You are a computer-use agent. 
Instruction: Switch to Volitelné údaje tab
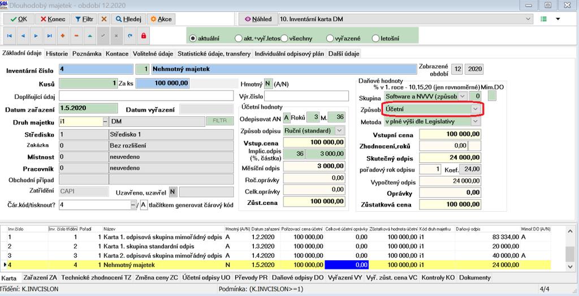[x=153, y=54]
